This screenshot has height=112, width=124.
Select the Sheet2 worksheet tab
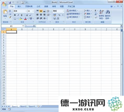coord(23,106)
